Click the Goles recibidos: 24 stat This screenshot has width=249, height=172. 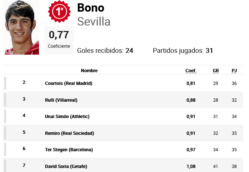[105, 51]
